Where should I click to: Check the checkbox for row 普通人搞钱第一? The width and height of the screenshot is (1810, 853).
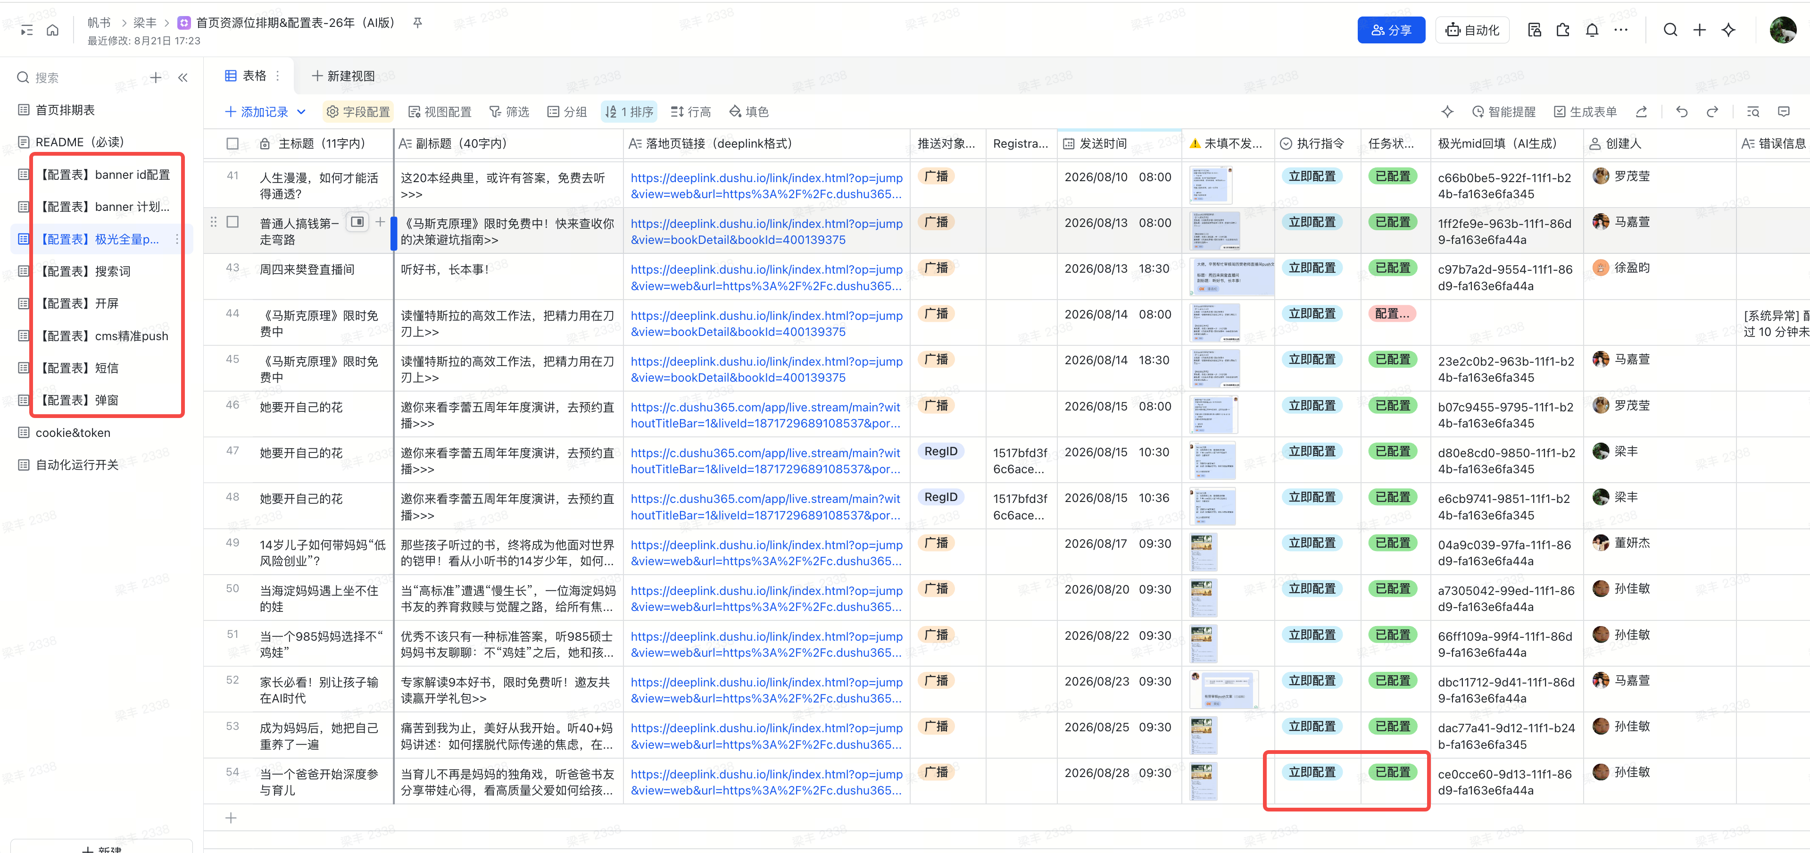click(232, 222)
